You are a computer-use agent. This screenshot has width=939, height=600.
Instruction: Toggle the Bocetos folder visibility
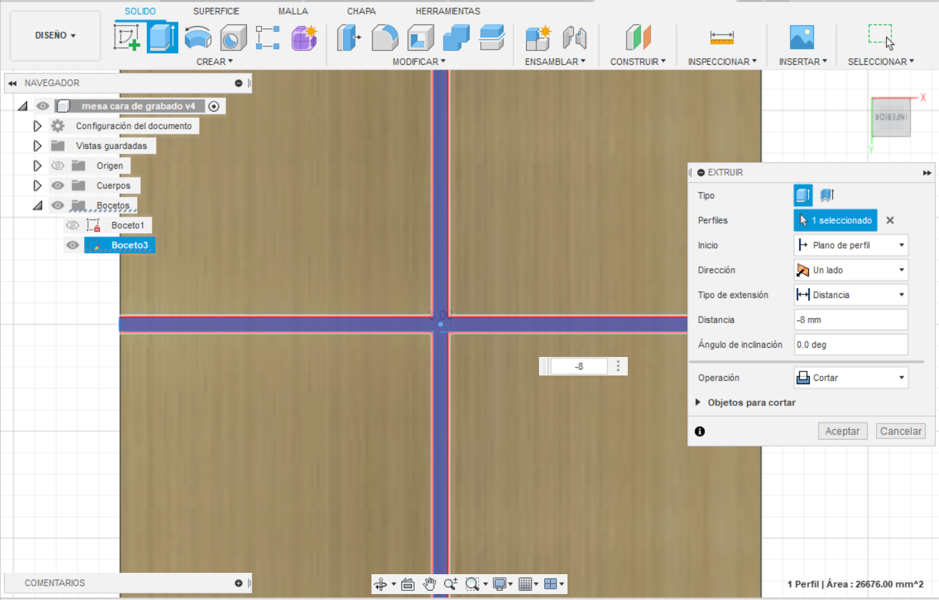[x=58, y=205]
